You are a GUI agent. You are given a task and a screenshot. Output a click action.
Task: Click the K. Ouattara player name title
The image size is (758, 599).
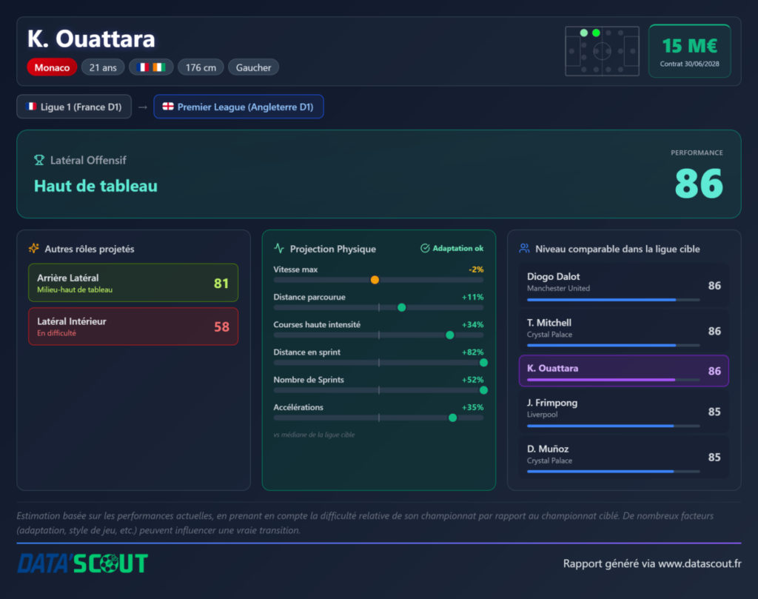pos(91,39)
